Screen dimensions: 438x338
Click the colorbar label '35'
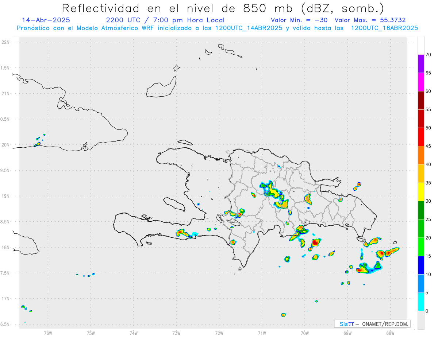[x=428, y=183]
